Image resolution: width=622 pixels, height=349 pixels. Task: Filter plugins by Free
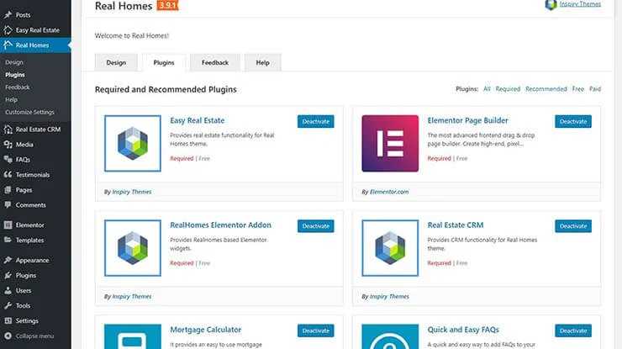point(578,89)
